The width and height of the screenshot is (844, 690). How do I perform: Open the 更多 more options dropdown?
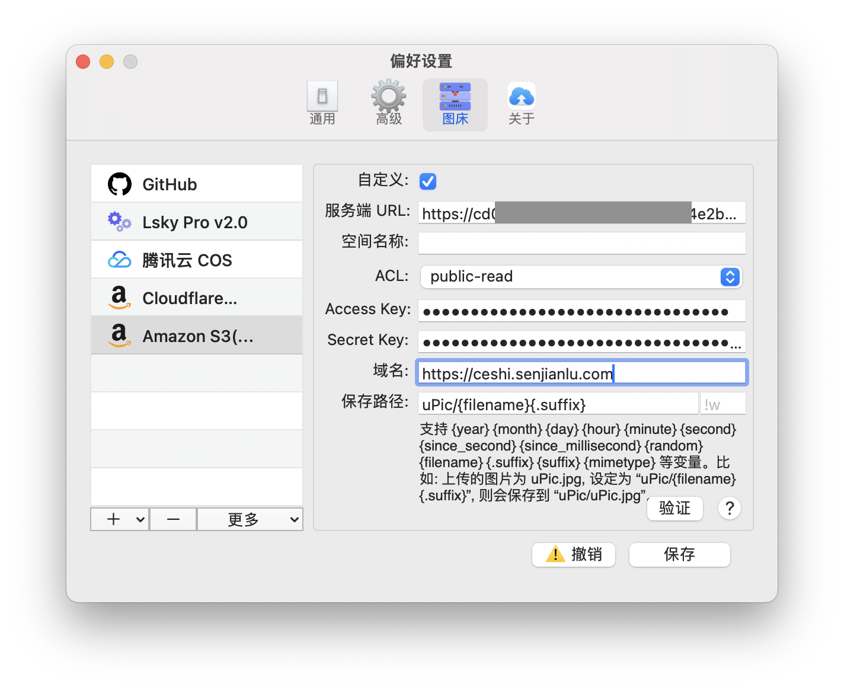(x=250, y=519)
